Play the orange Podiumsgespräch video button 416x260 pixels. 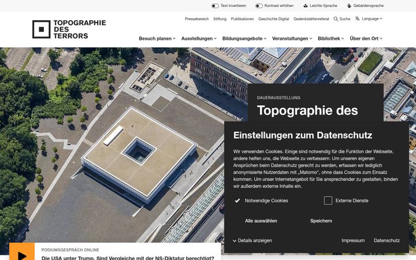point(22,251)
